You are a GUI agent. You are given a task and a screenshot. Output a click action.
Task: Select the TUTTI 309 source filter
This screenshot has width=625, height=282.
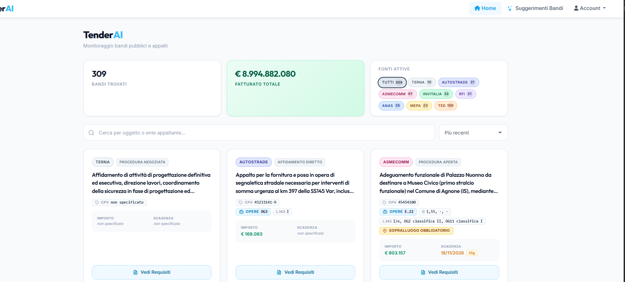(392, 83)
